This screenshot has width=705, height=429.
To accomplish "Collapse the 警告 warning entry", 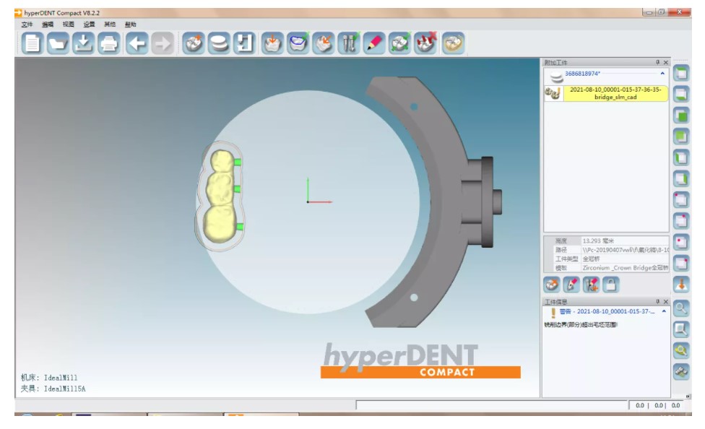I will coord(664,311).
